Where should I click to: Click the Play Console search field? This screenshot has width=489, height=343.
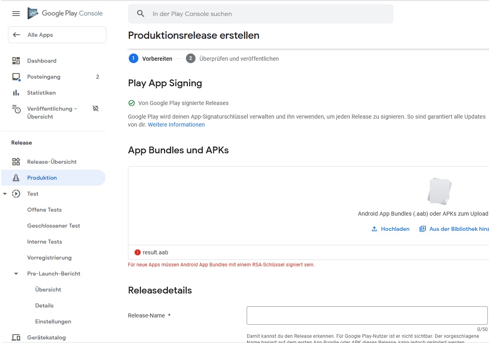[260, 14]
